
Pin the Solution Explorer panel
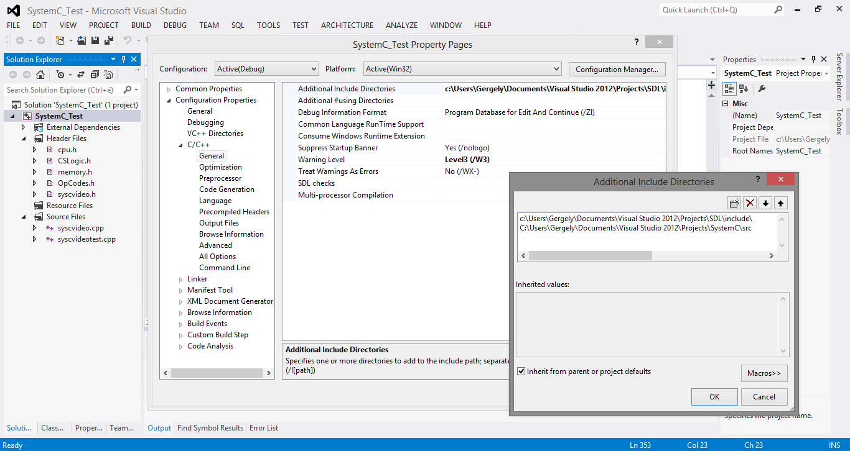point(123,60)
